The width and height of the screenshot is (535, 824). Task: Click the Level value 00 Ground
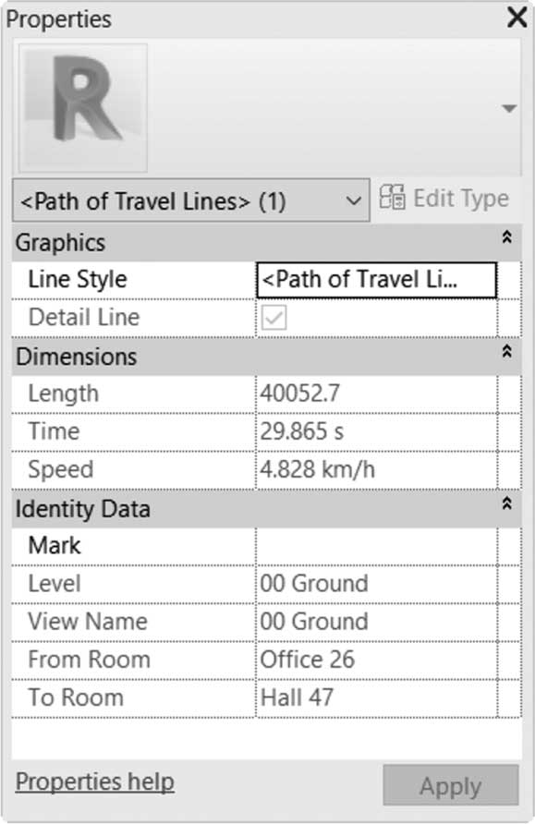click(314, 583)
